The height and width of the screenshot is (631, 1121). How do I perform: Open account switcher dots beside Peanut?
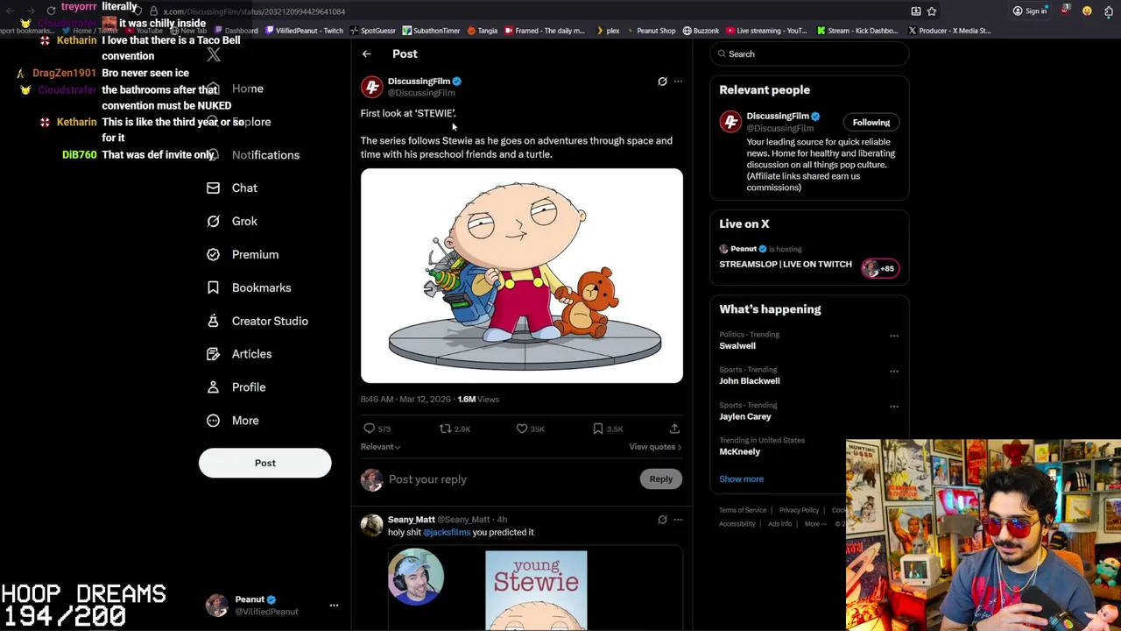[x=334, y=605]
